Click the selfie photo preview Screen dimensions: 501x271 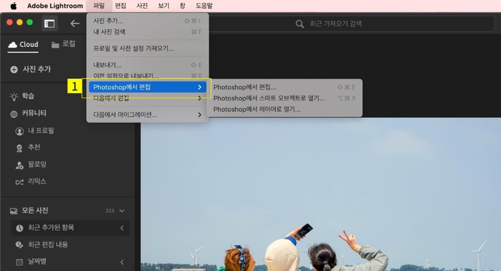[321, 194]
